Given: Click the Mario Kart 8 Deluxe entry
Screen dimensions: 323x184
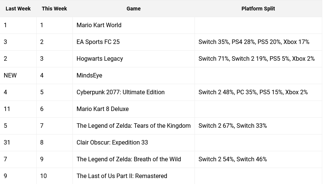Looking at the screenshot, I should click(x=103, y=109).
